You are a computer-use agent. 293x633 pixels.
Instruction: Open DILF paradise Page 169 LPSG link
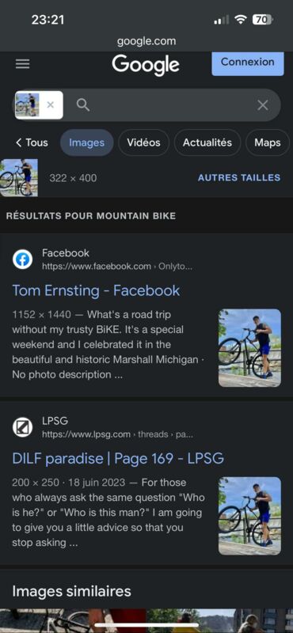(118, 459)
